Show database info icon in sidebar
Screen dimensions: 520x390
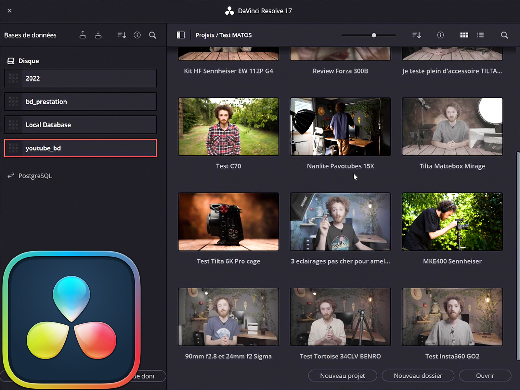[x=137, y=35]
